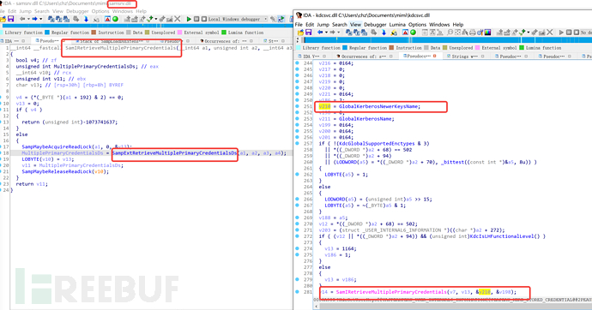Toggle the breakpoint dot on line 253 in kdcsvc.dll

pyautogui.click(x=298, y=119)
